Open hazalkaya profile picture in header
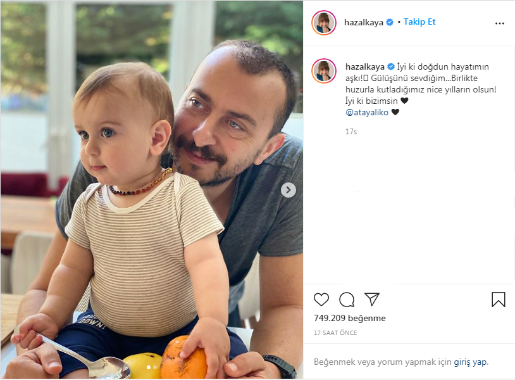Image resolution: width=515 pixels, height=380 pixels. click(324, 23)
